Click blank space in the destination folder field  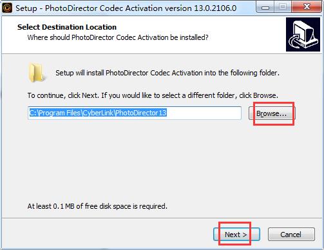204,113
